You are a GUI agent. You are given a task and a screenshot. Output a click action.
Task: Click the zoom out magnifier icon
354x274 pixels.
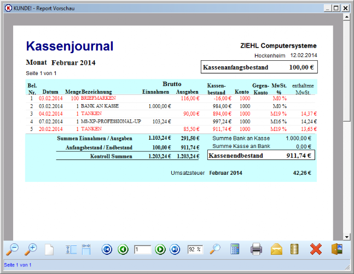point(12,249)
